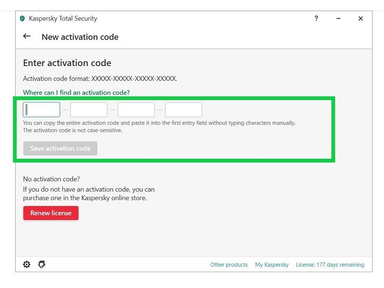Select the third activation code field

[136, 110]
